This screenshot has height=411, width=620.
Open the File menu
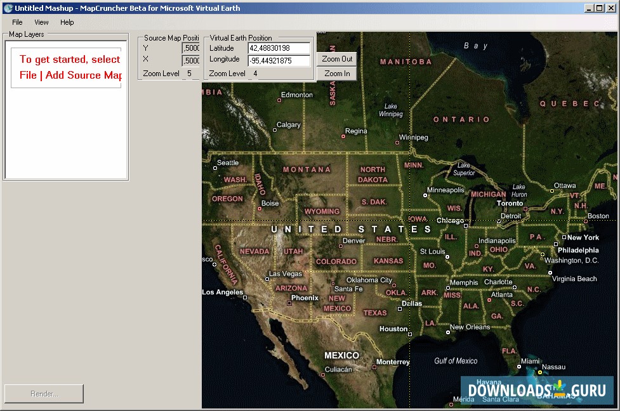[17, 22]
